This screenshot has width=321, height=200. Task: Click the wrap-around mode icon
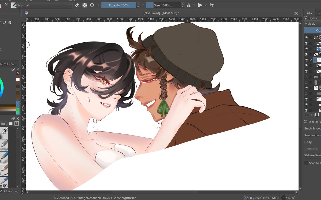(212, 5)
